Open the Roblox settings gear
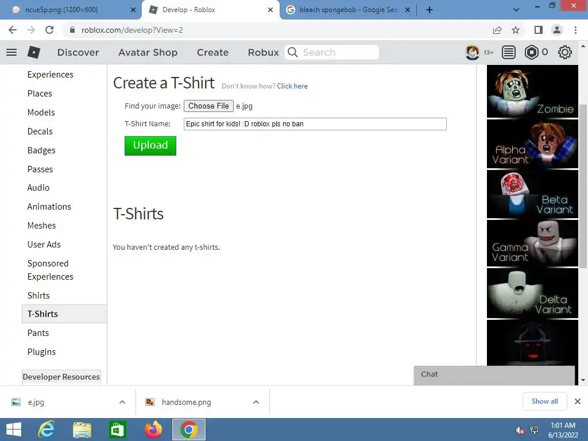This screenshot has width=588, height=441. tap(565, 52)
